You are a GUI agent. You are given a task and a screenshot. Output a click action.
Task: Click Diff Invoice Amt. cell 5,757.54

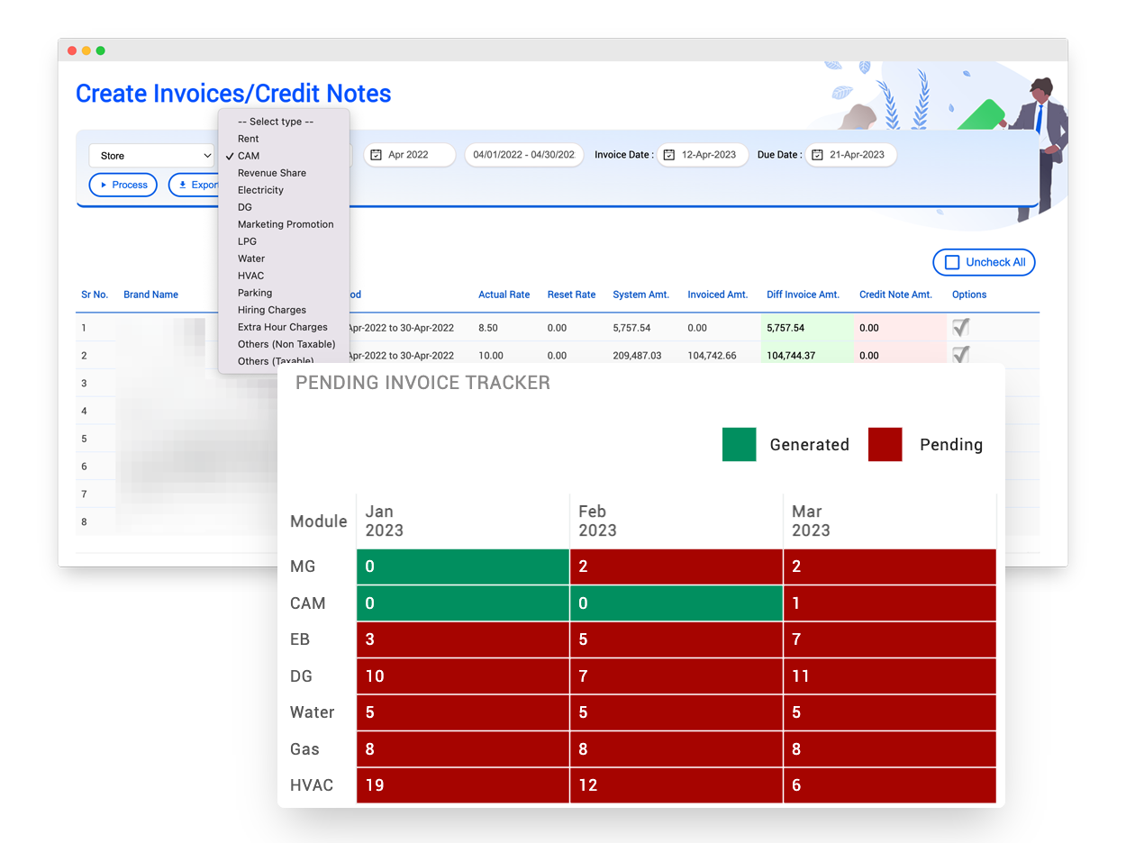pos(805,328)
